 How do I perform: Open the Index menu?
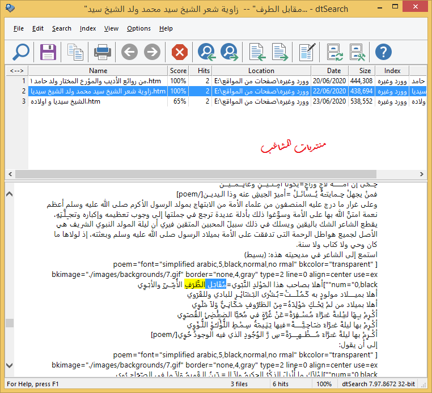(x=88, y=28)
